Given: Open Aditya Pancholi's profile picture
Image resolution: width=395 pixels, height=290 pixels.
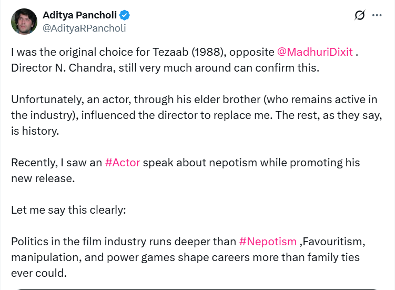Looking at the screenshot, I should [x=24, y=22].
